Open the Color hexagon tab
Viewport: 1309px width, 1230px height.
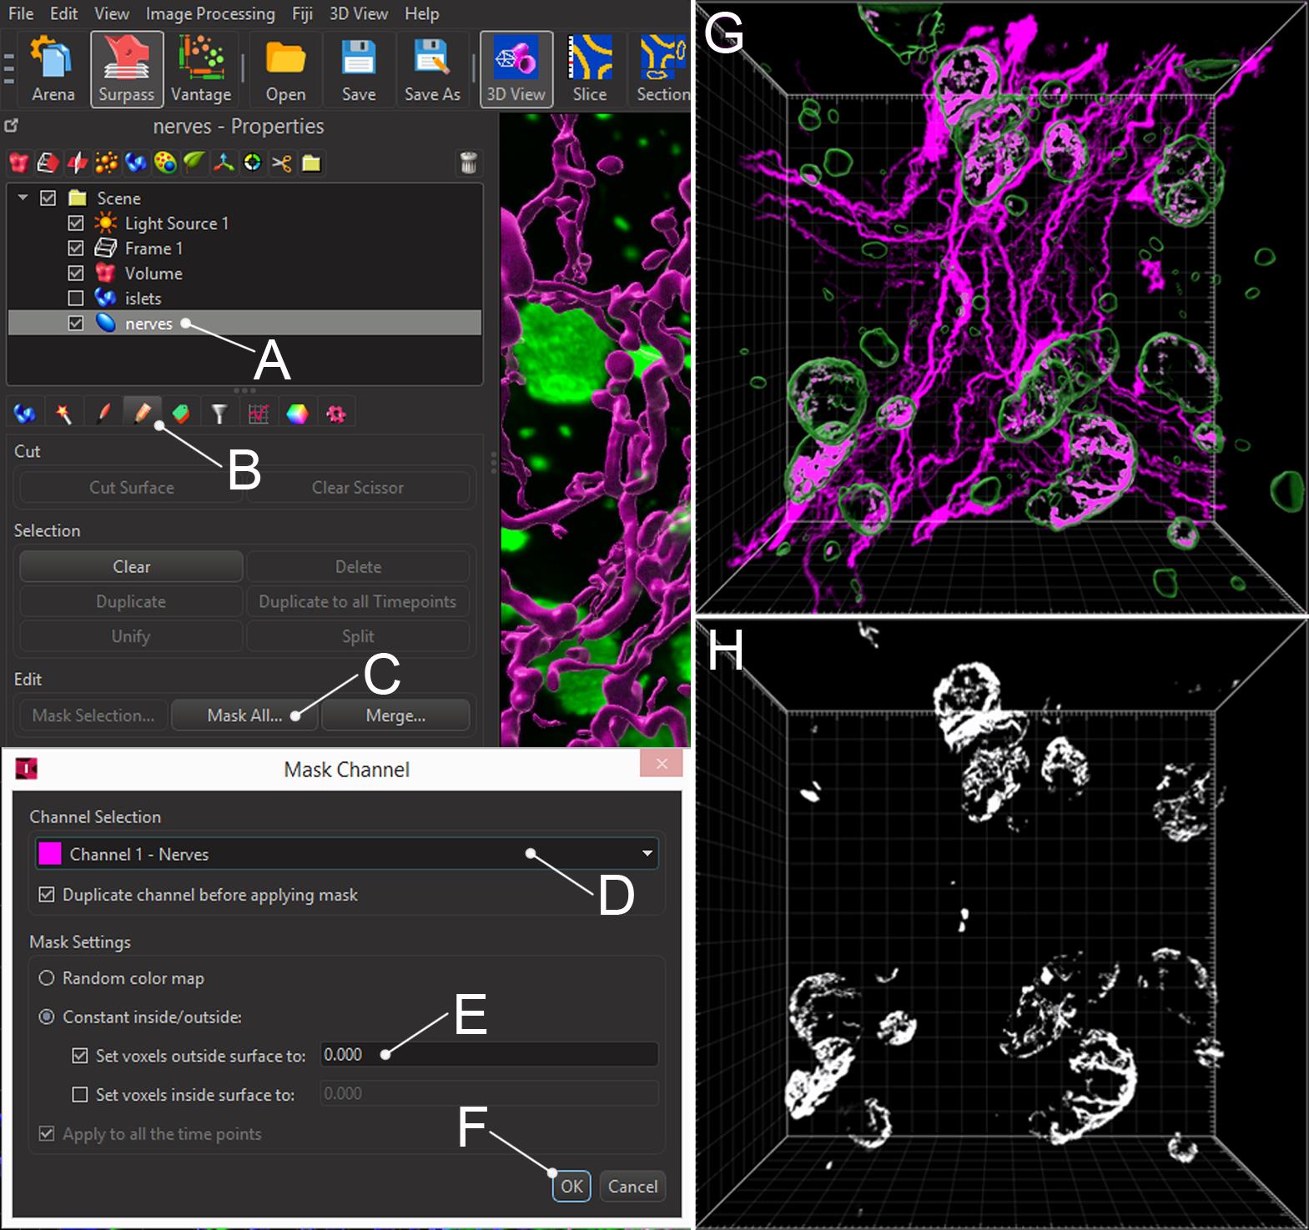pyautogui.click(x=297, y=413)
